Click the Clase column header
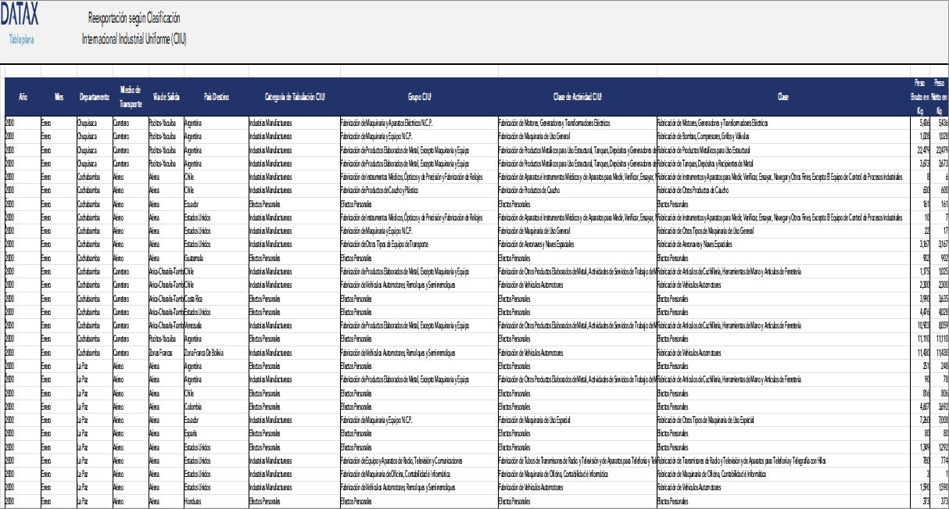 click(782, 97)
